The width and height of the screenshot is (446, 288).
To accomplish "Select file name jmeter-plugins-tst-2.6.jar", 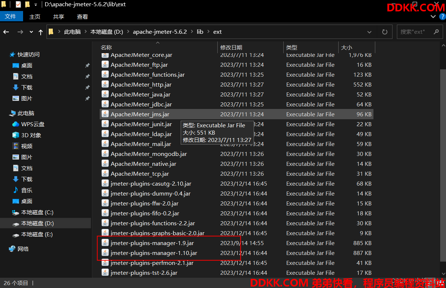I will point(144,273).
